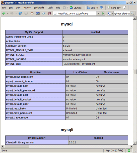This screenshot has width=137, height=153.
Task: Click the 'MYSQL_MODULE_TYPE' cell
Action: pos(34,50)
